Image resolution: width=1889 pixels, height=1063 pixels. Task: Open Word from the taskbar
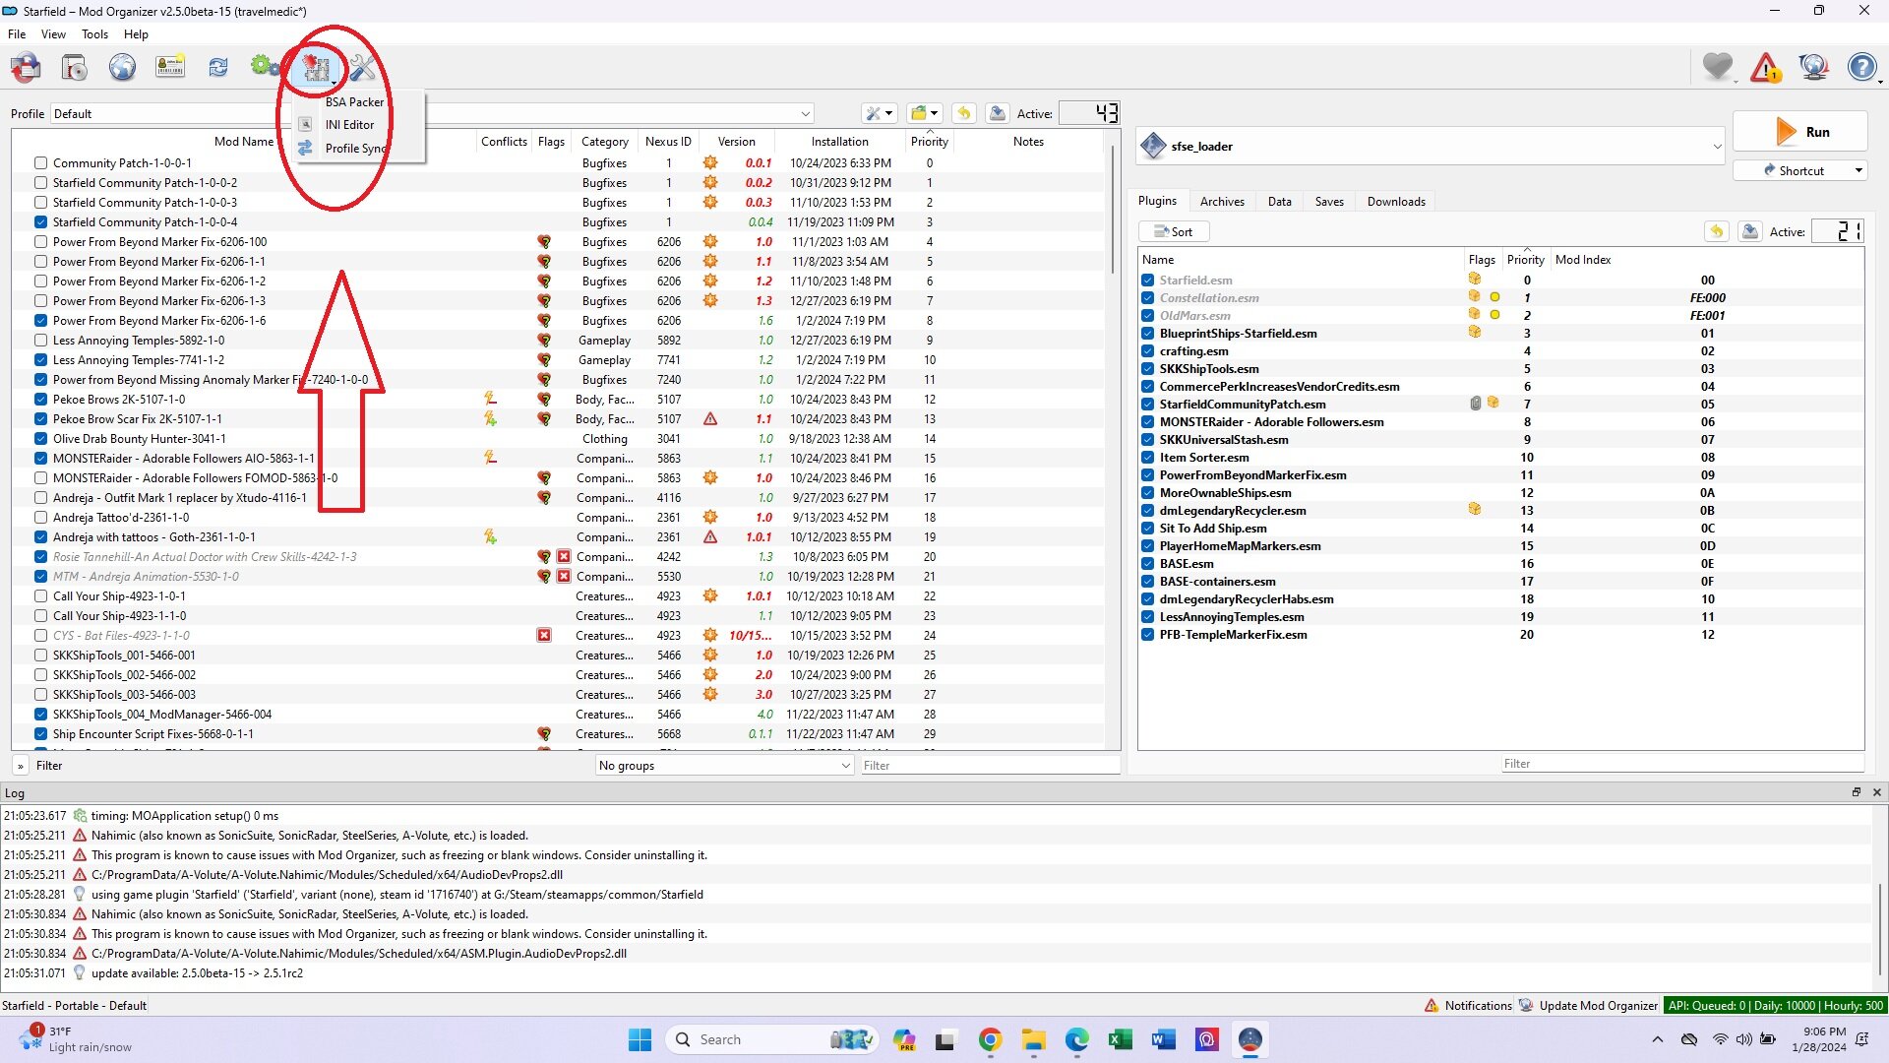(x=1163, y=1039)
